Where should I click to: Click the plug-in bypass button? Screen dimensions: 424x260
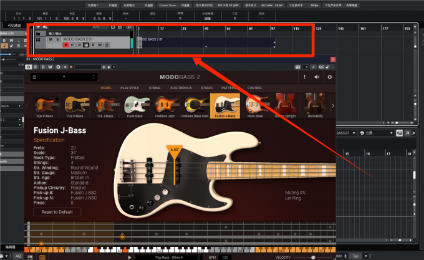(x=35, y=67)
